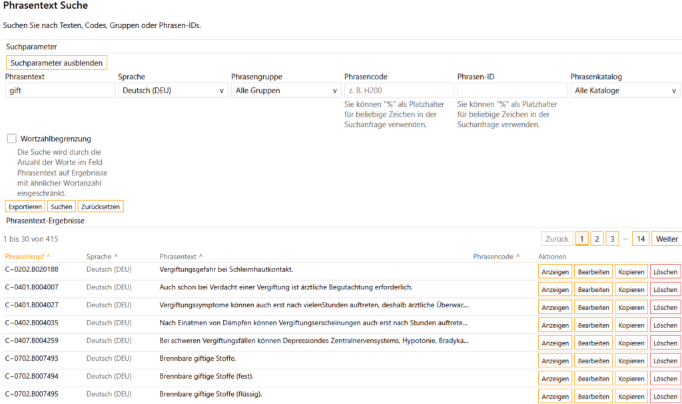Viewport: 682px width, 404px height.
Task: Click the Zurück pagination button
Action: (x=557, y=239)
